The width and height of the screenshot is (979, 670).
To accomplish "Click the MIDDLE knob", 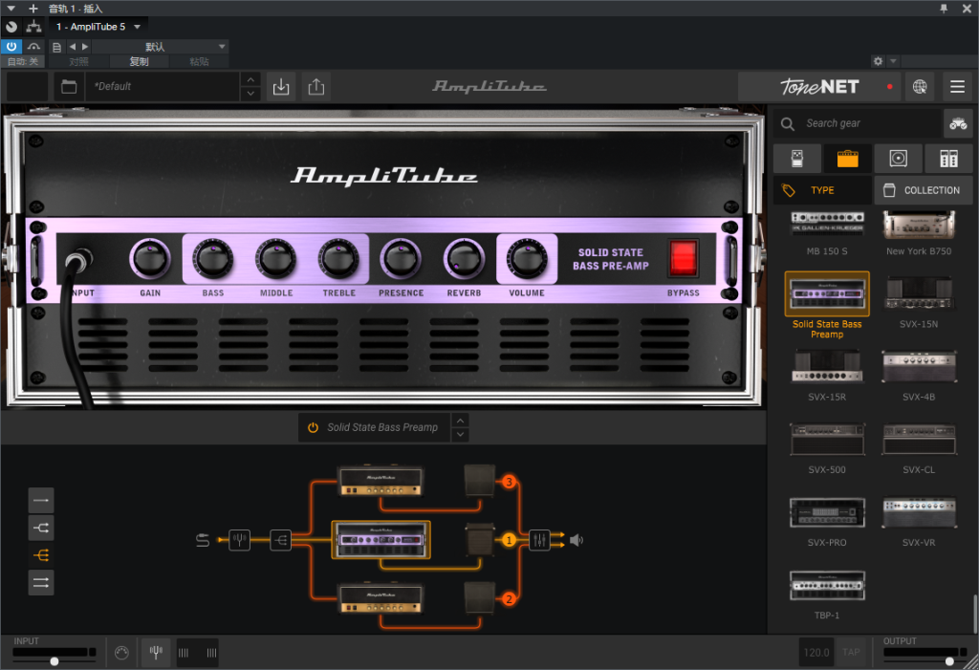I will click(x=276, y=258).
